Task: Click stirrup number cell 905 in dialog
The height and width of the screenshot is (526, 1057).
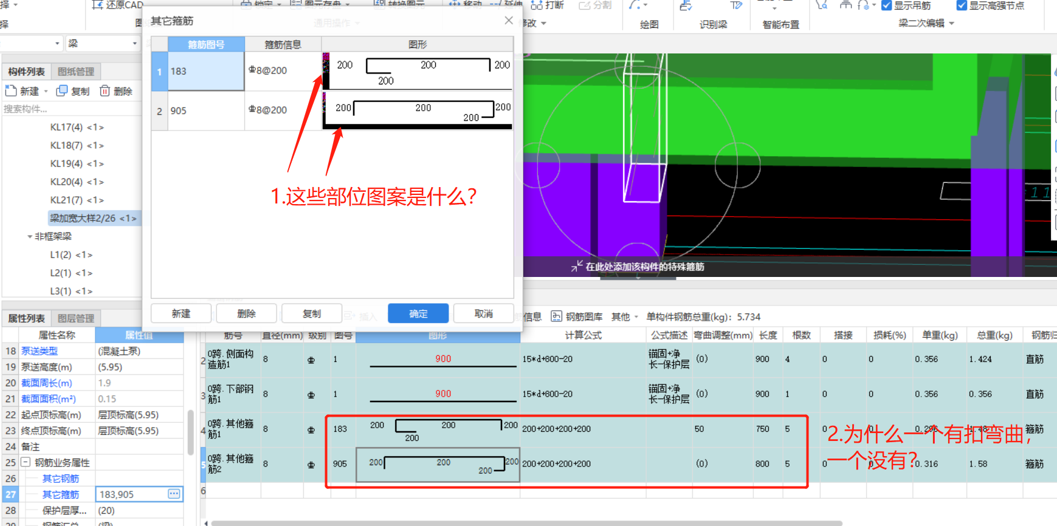Action: (206, 111)
